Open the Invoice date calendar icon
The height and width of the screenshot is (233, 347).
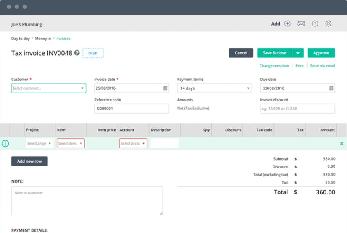click(166, 88)
